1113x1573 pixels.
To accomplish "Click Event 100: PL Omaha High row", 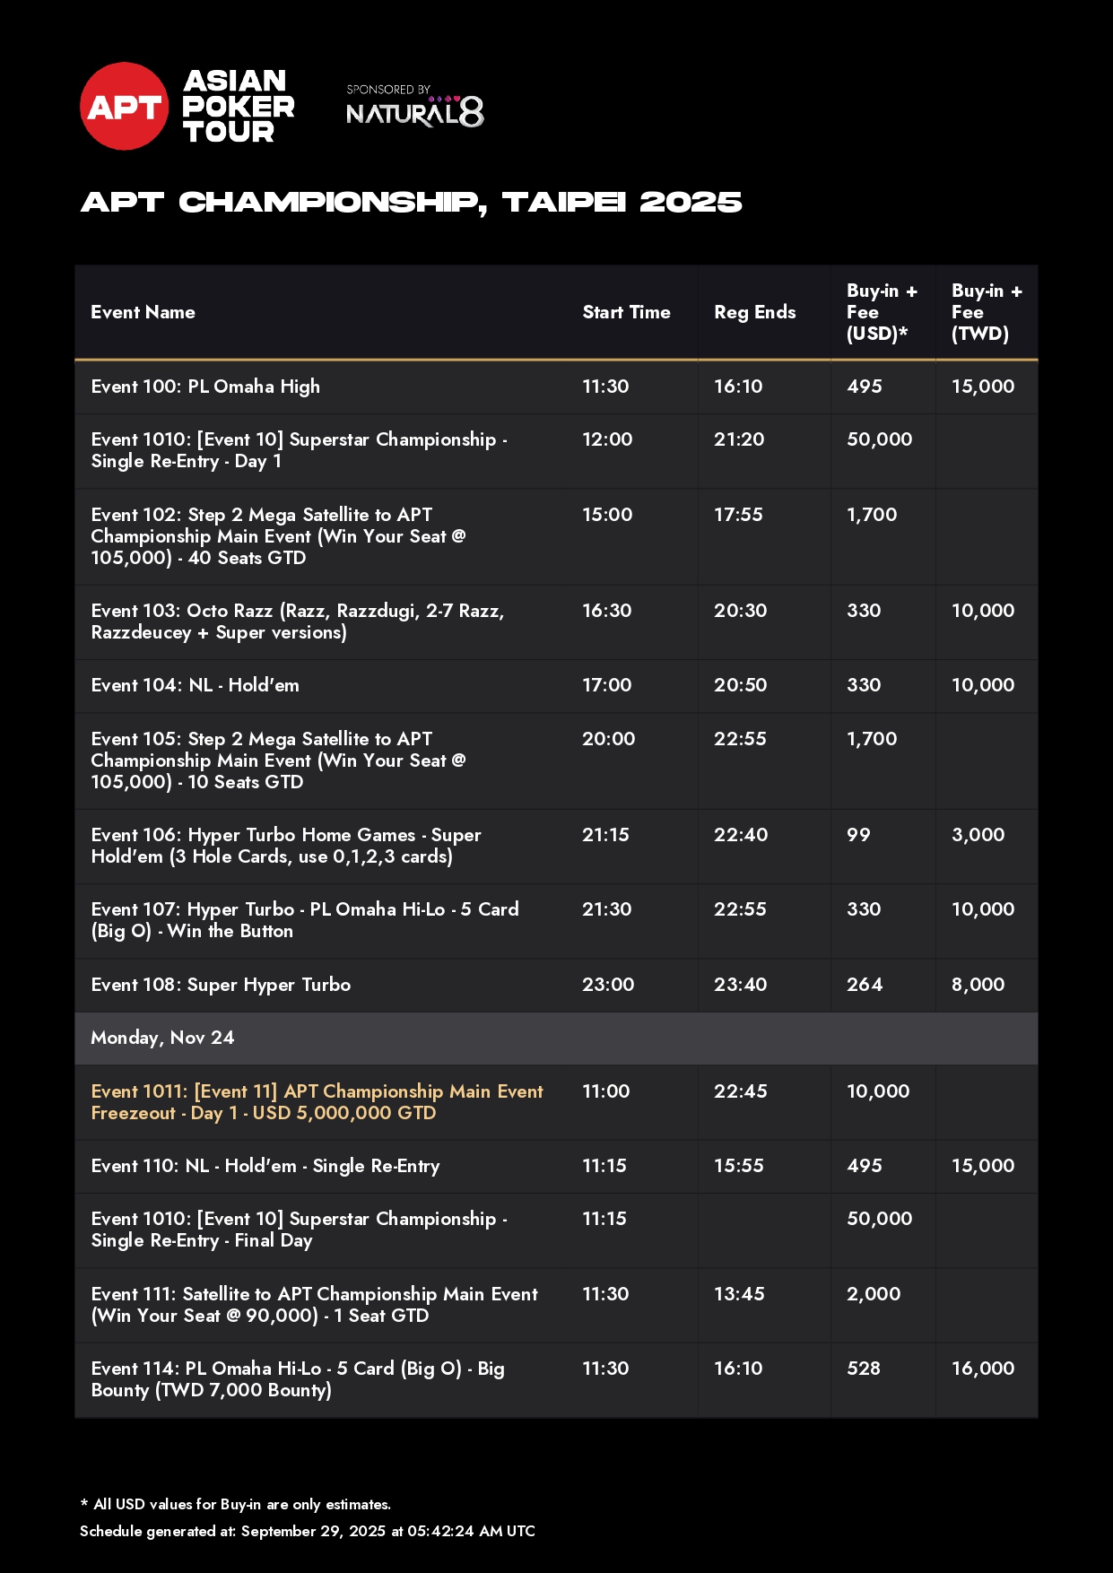I will coord(205,387).
